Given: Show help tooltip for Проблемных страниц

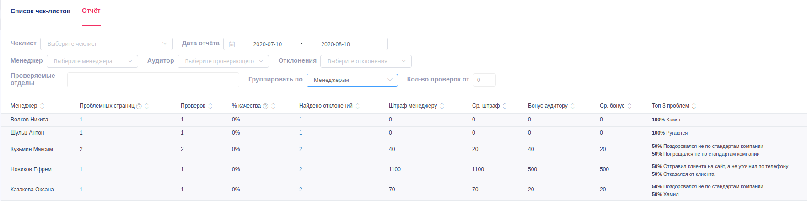Looking at the screenshot, I should [x=139, y=106].
